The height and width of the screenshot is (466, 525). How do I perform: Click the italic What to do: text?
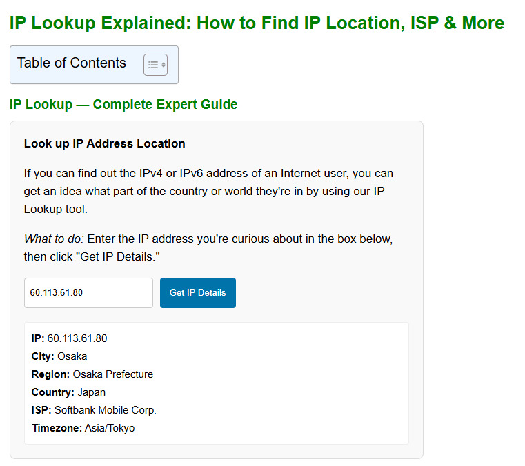(54, 239)
